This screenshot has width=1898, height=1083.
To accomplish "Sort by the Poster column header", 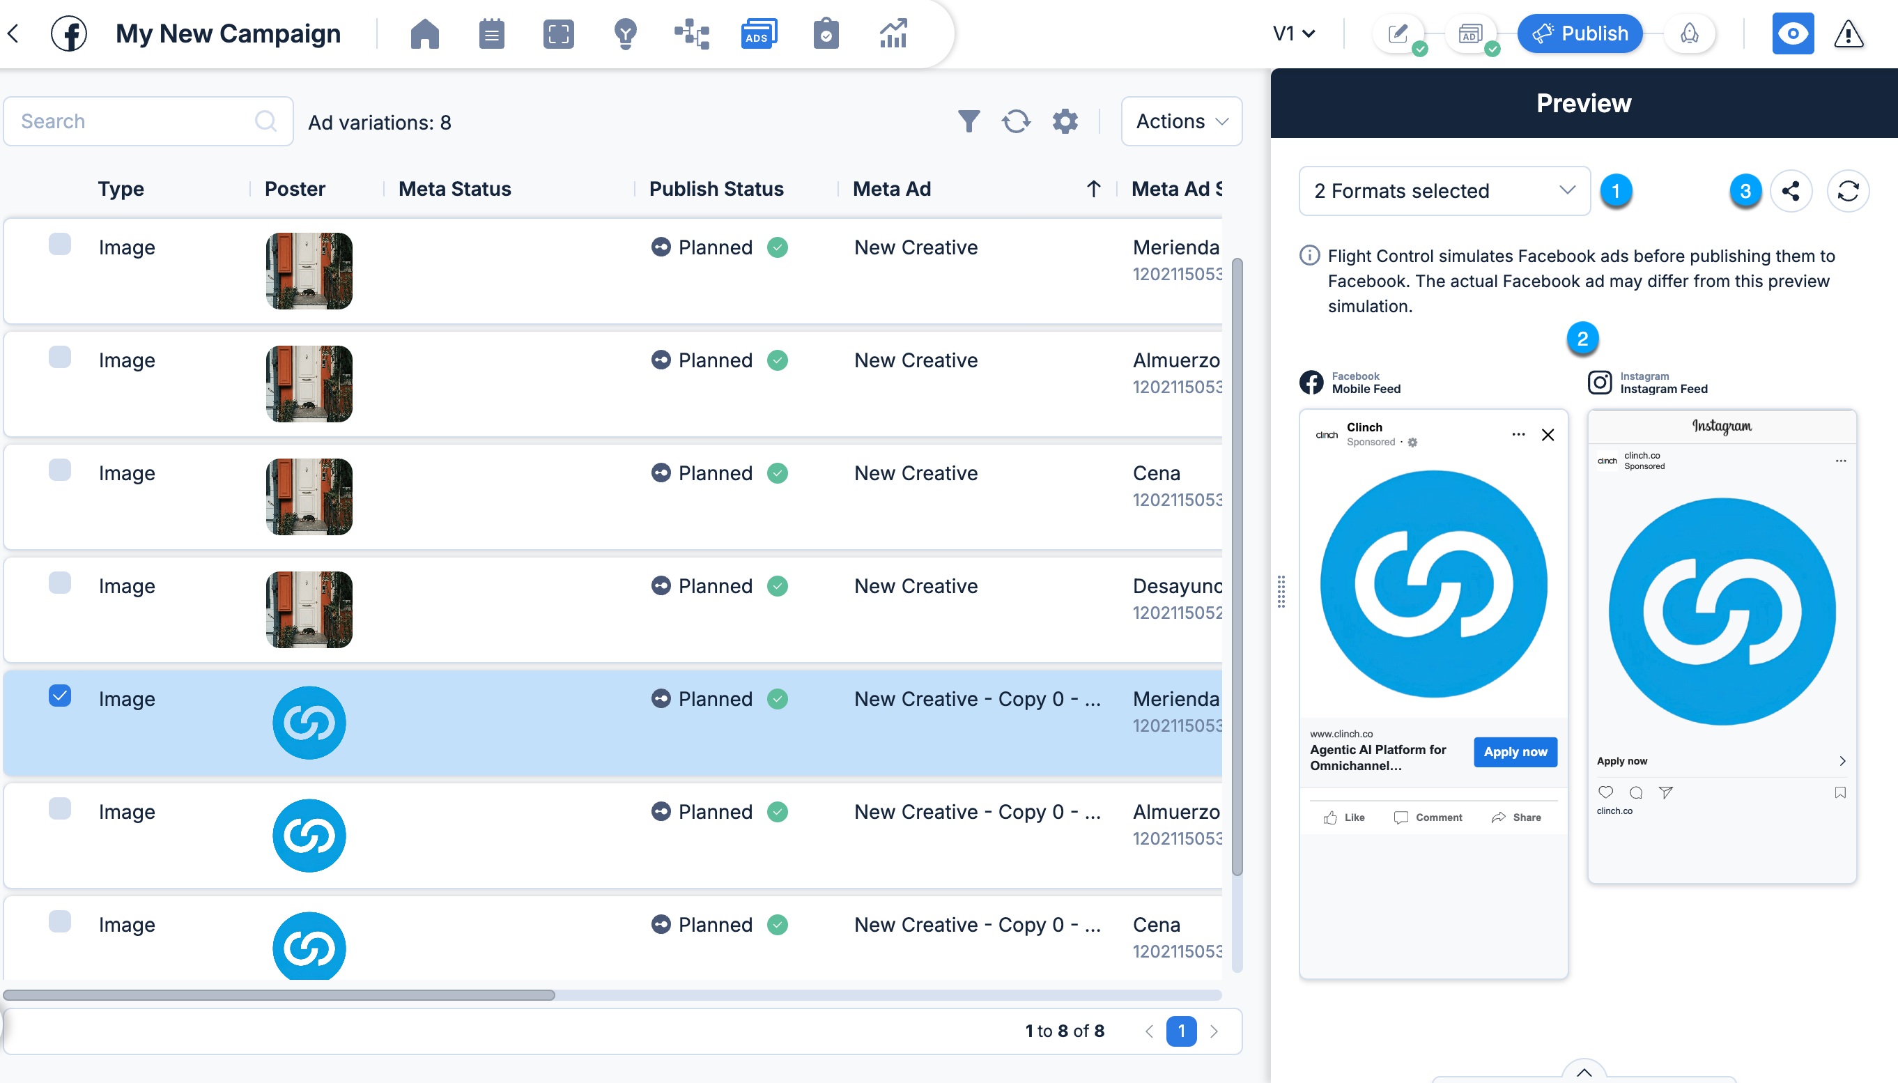I will pos(295,189).
